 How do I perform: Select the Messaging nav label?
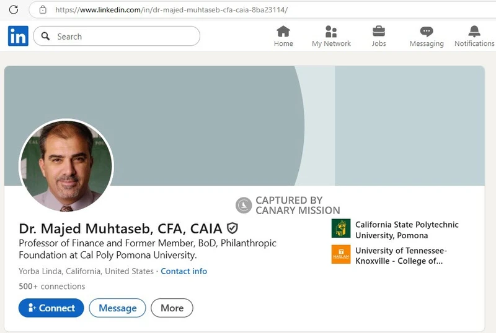click(427, 43)
